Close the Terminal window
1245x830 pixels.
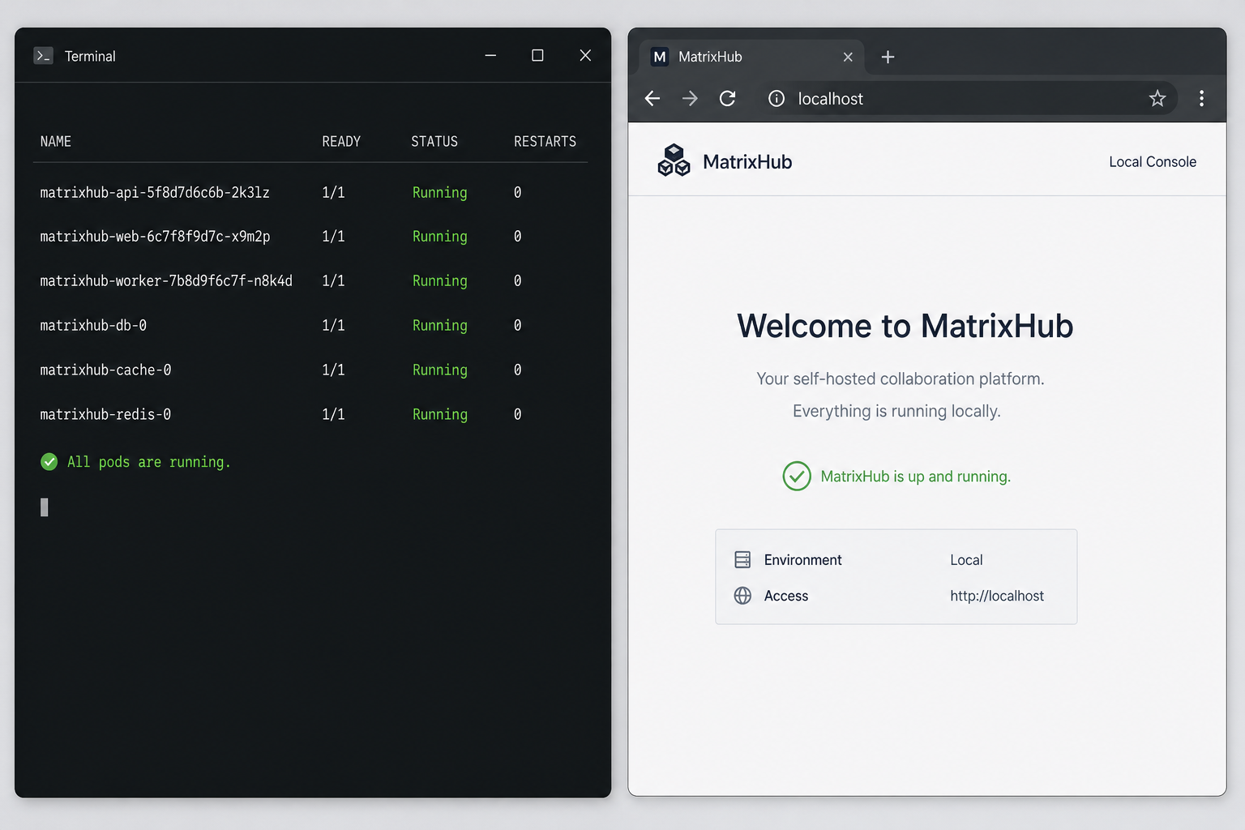click(585, 55)
